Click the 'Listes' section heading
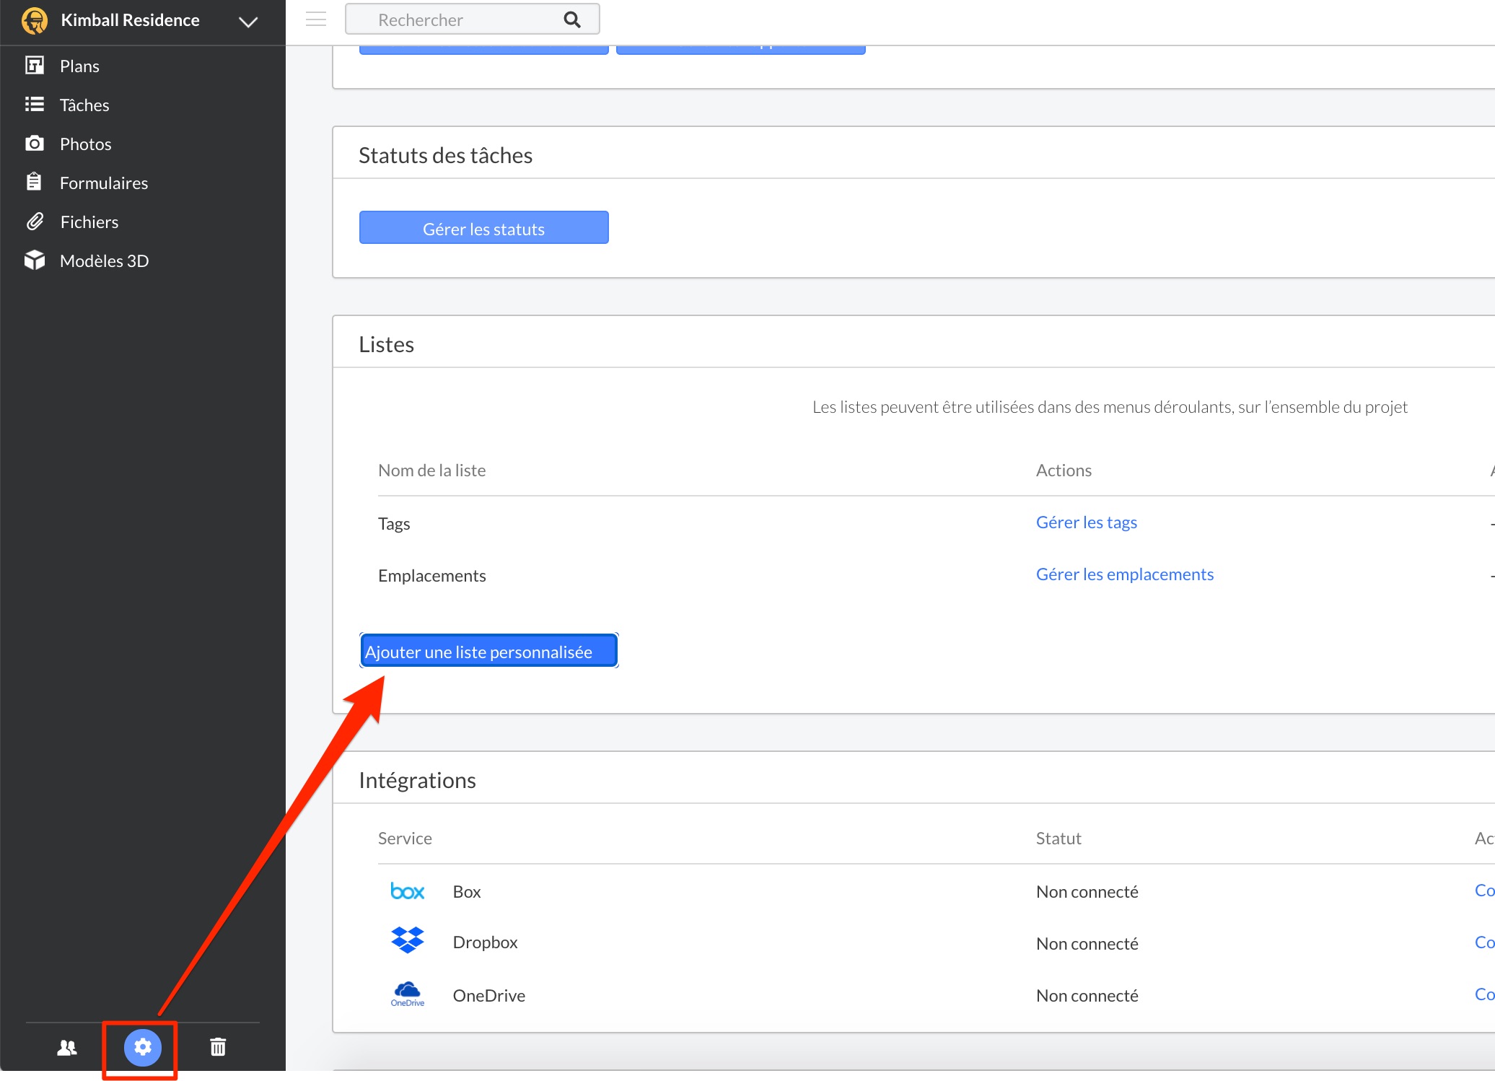 tap(386, 344)
